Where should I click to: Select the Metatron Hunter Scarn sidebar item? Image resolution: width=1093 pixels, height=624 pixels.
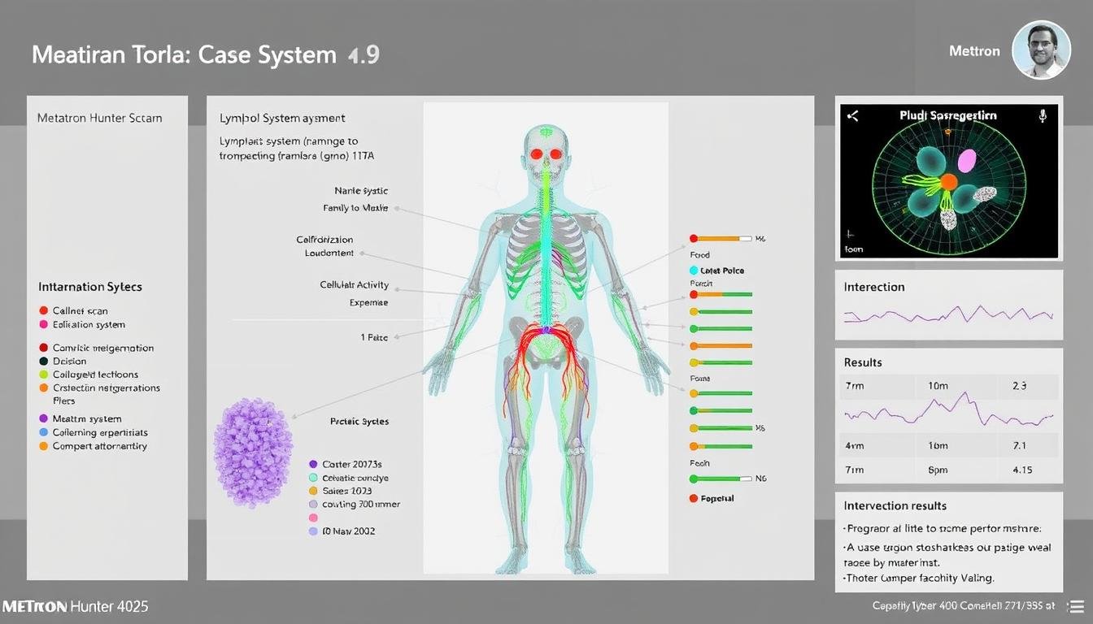[x=99, y=118]
